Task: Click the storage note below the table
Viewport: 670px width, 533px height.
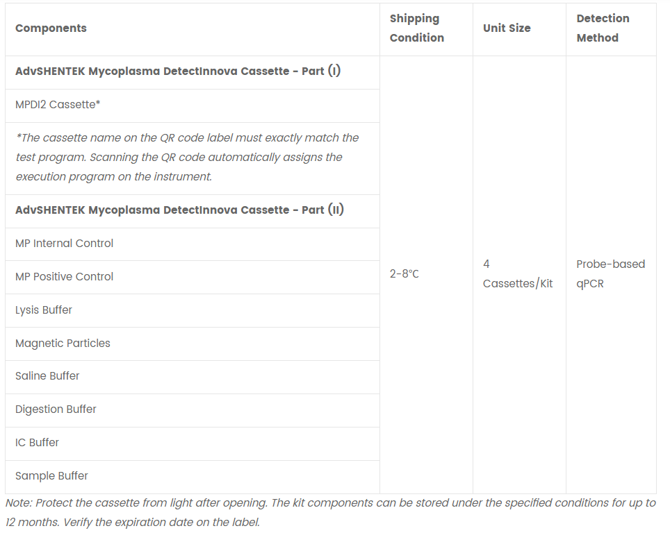Action: (x=330, y=512)
